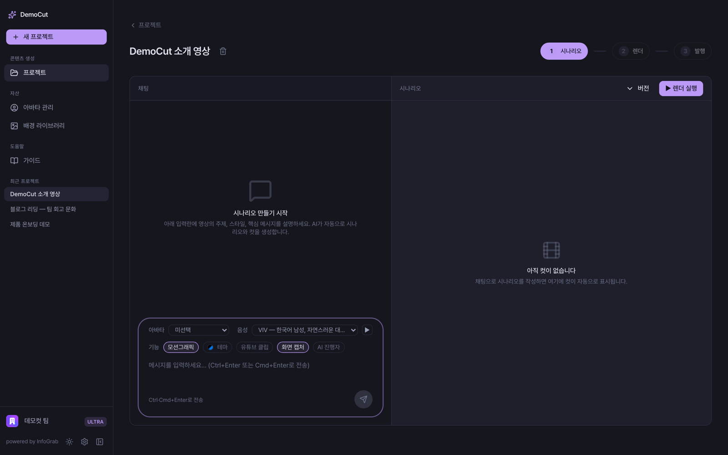This screenshot has height=455, width=728.
Task: Open 가이드 in the sidebar
Action: (56, 161)
